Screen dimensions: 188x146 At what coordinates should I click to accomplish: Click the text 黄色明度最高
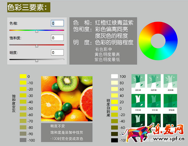107,54
